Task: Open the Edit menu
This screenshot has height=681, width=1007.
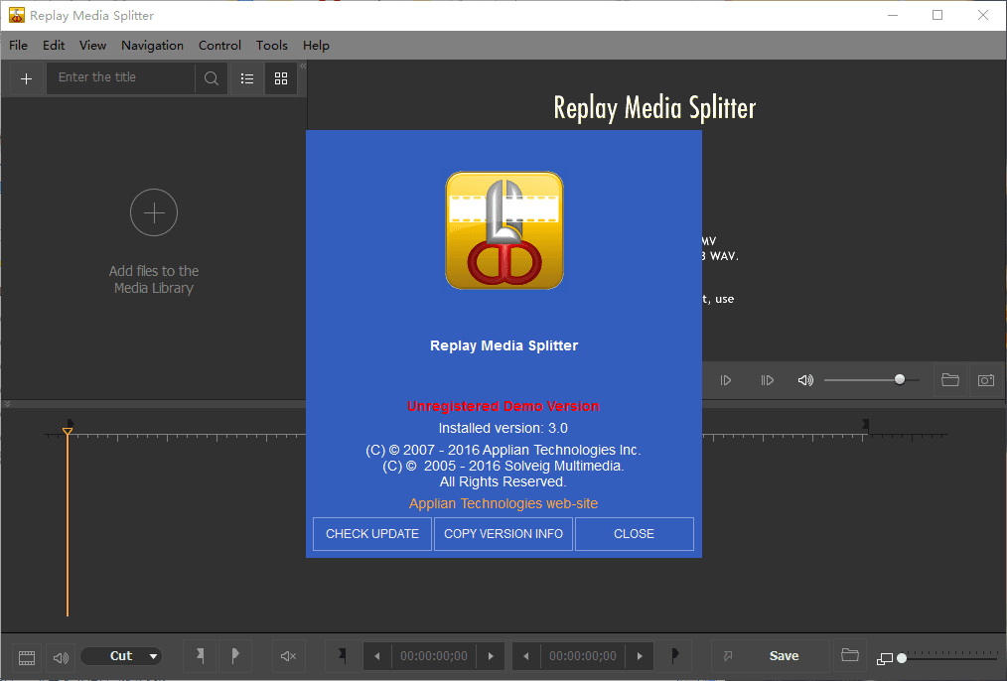Action: pos(54,46)
